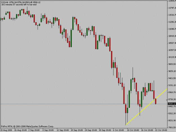Click the 8262 price axis label
Screen dimensions: 176x132
[172, 113]
